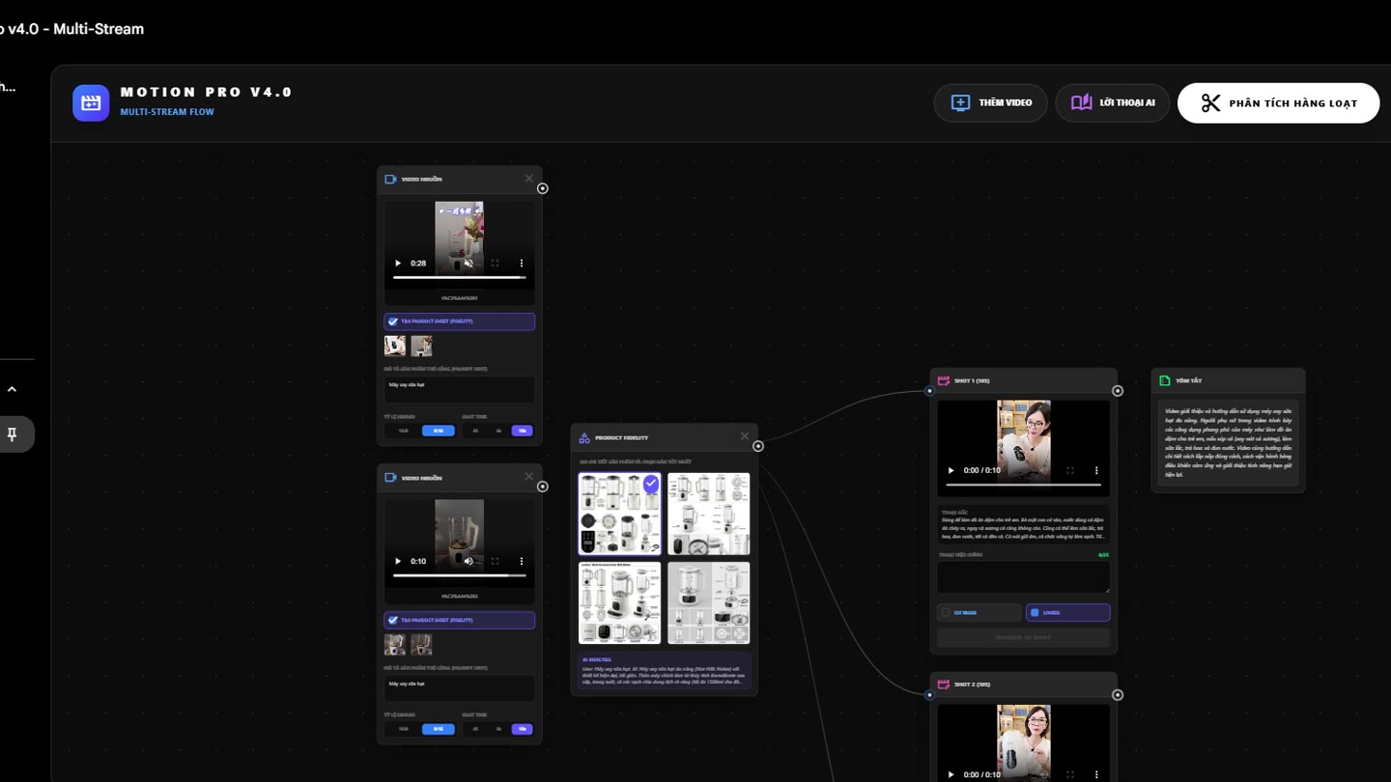Select 16:9 ratio on the 0:10 node
1391x782 pixels.
[404, 729]
